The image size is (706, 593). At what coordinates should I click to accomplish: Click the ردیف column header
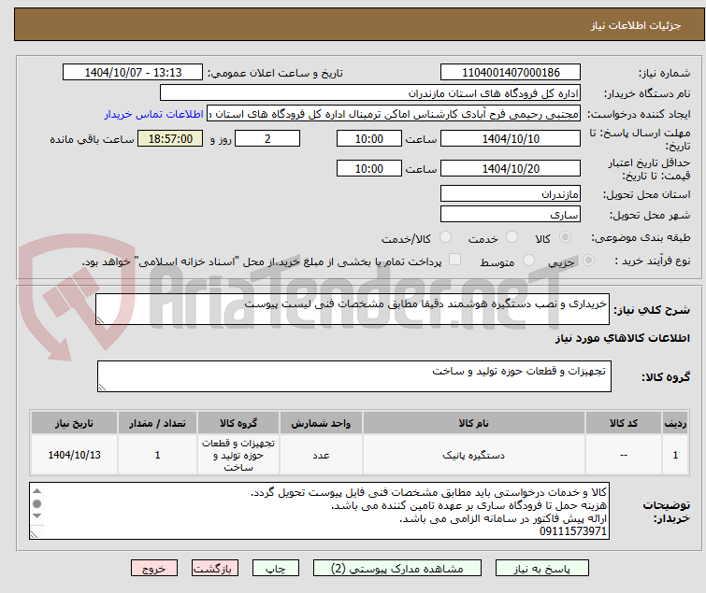[x=675, y=423]
